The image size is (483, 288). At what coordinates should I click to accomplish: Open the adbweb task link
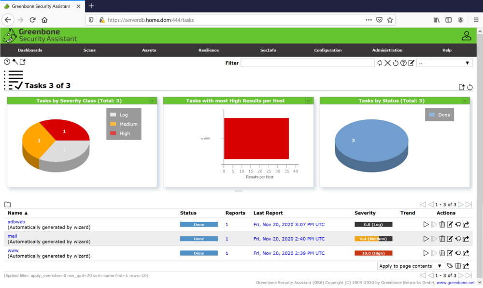click(16, 221)
